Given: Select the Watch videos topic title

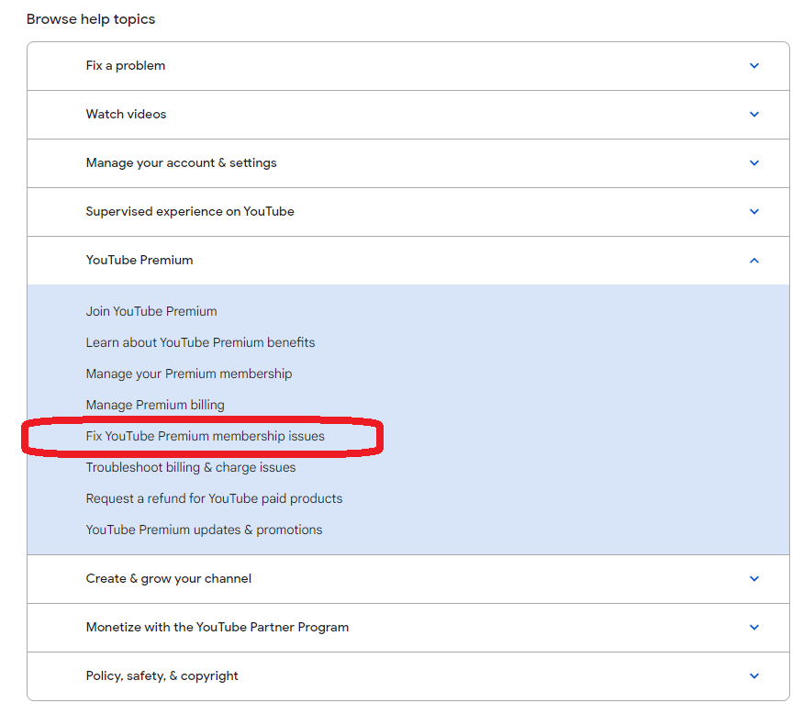Looking at the screenshot, I should (126, 114).
